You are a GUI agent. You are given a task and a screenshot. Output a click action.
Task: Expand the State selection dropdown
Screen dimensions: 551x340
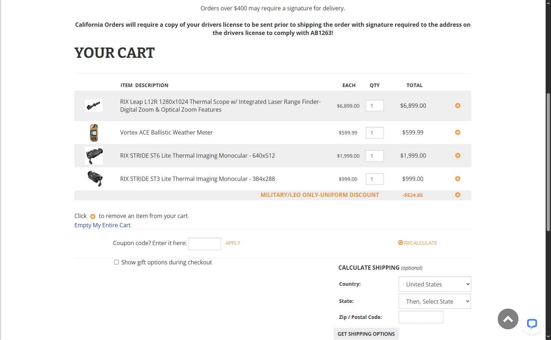pyautogui.click(x=434, y=301)
